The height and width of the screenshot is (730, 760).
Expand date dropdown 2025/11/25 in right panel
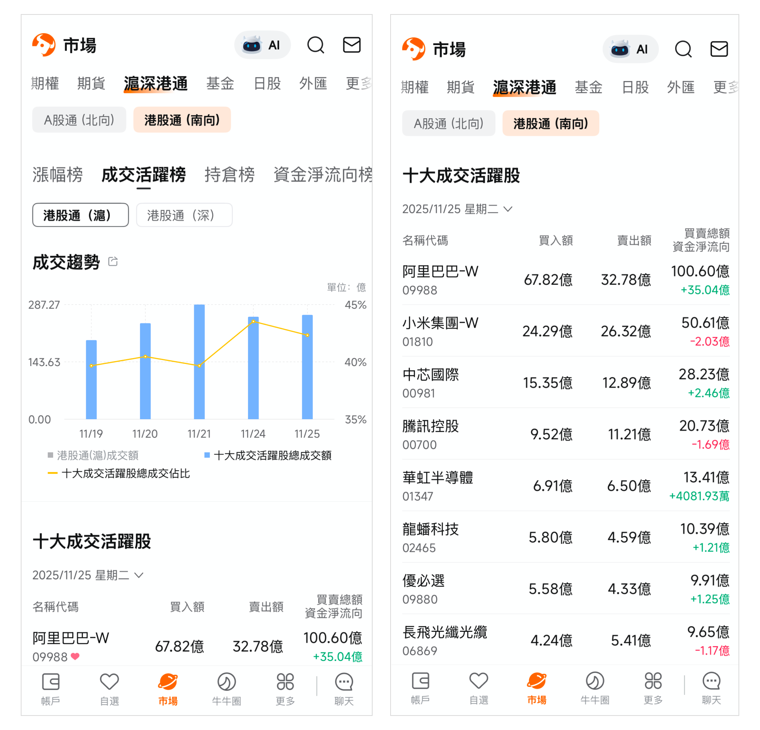[457, 209]
